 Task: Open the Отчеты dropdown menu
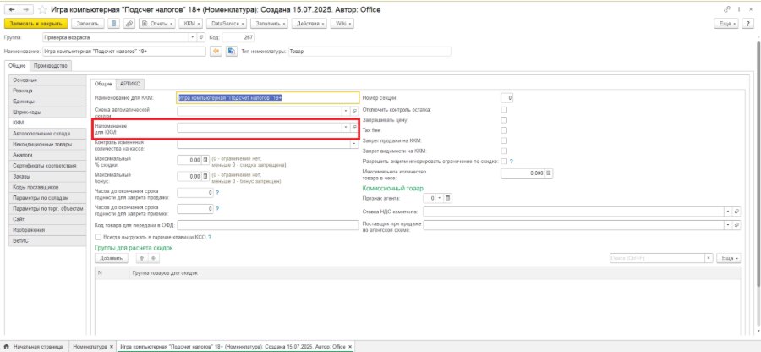[x=156, y=24]
